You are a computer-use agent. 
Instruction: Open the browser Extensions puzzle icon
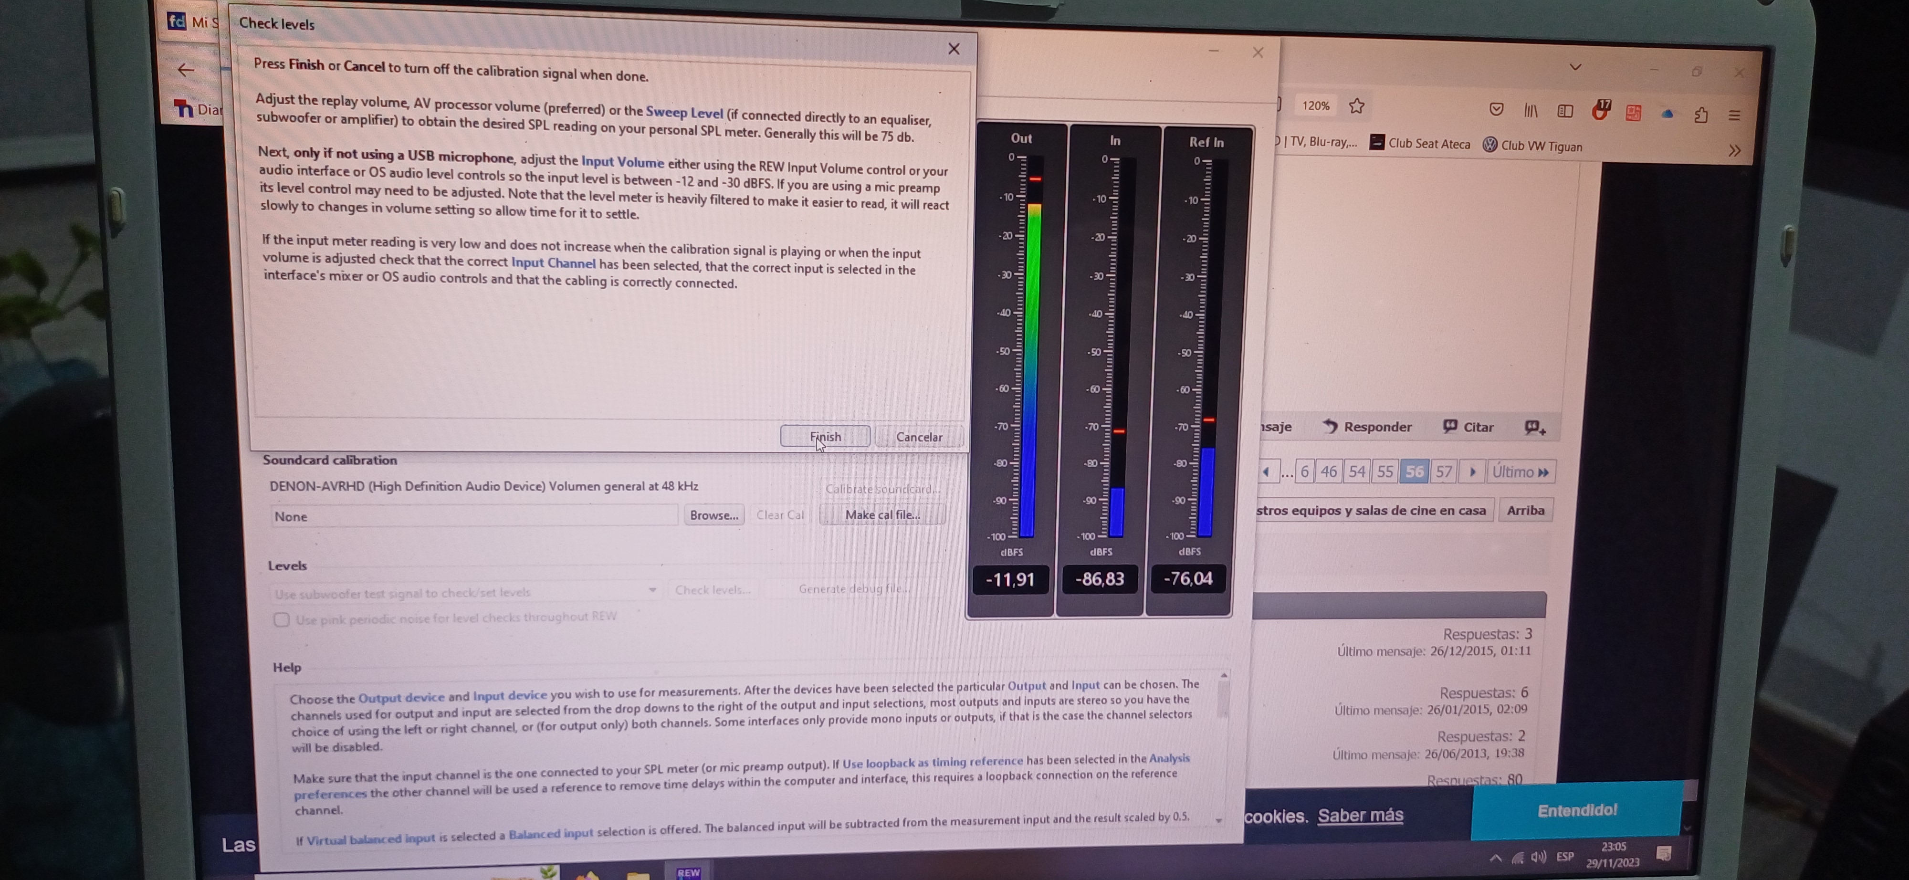[1701, 115]
